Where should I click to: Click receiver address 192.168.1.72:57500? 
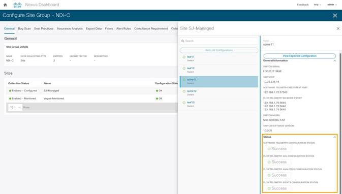click(275, 92)
